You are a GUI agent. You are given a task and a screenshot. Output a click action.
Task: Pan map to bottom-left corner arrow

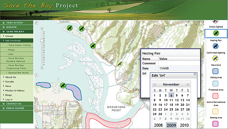[x=37, y=127]
